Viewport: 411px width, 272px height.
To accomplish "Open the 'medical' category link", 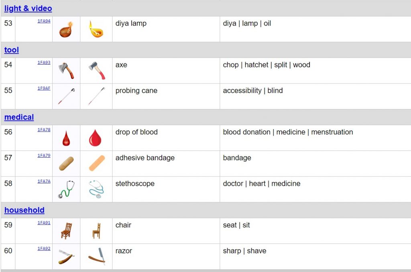I will click(19, 117).
